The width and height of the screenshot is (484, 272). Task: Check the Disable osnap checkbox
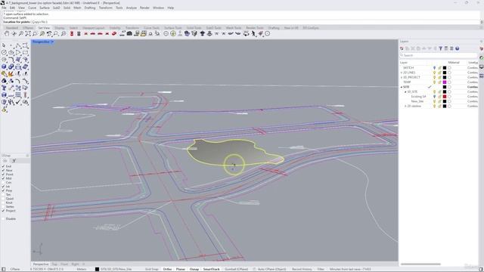(3, 218)
